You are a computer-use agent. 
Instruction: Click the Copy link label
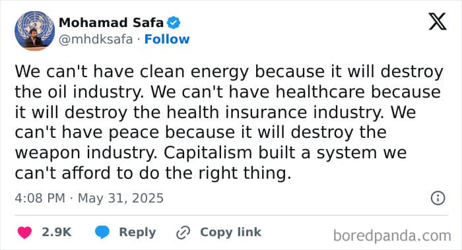[231, 232]
